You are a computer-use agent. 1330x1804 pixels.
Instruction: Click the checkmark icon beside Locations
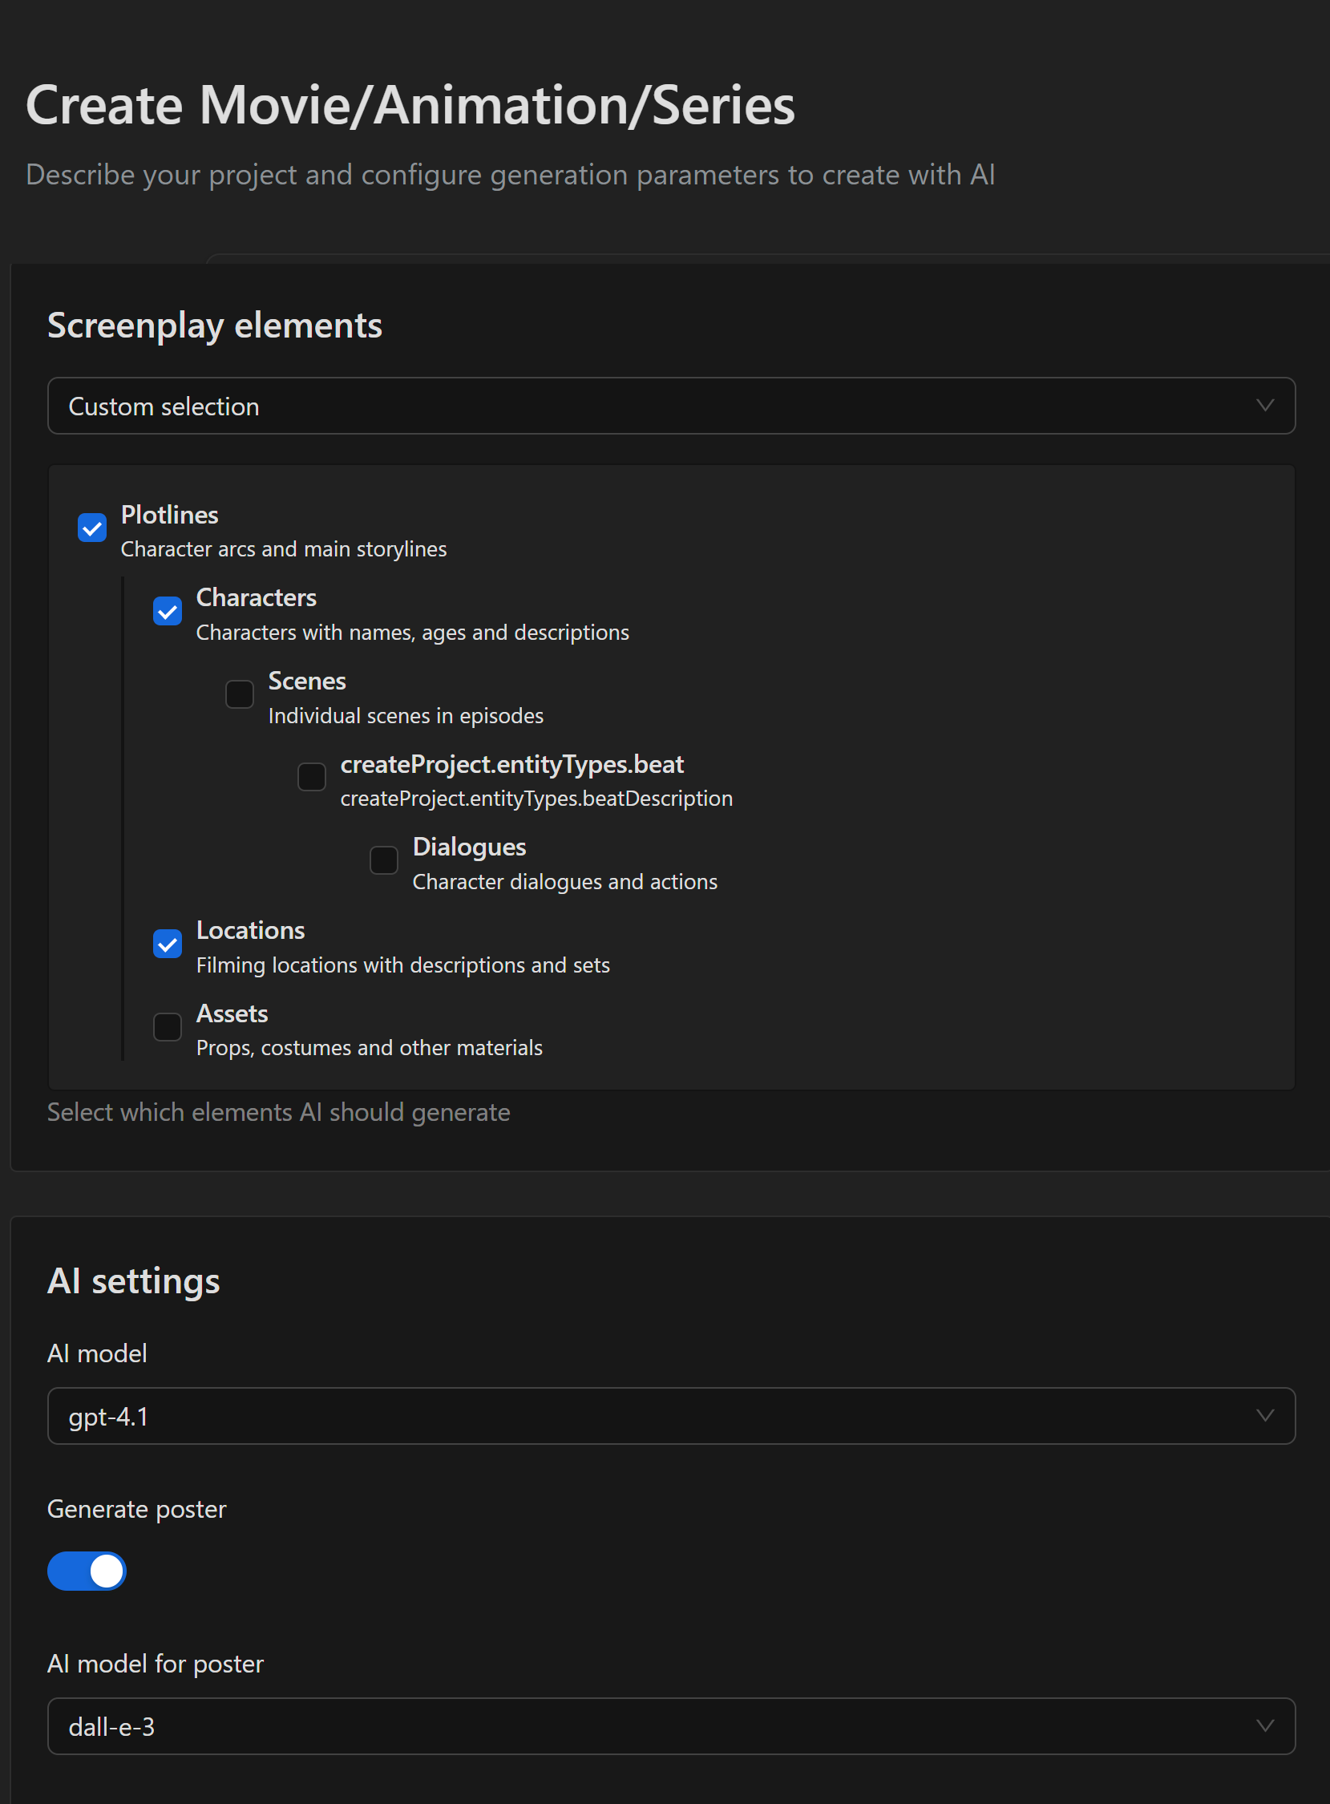(x=167, y=944)
